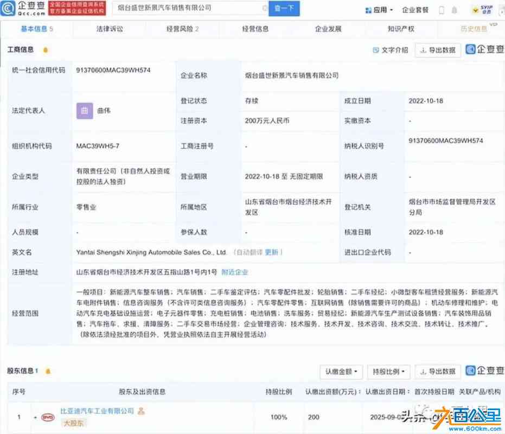Click 营业期限 value 2022-10-18 至 无固定期限
Viewport: 505px width, 434px height.
284,176
